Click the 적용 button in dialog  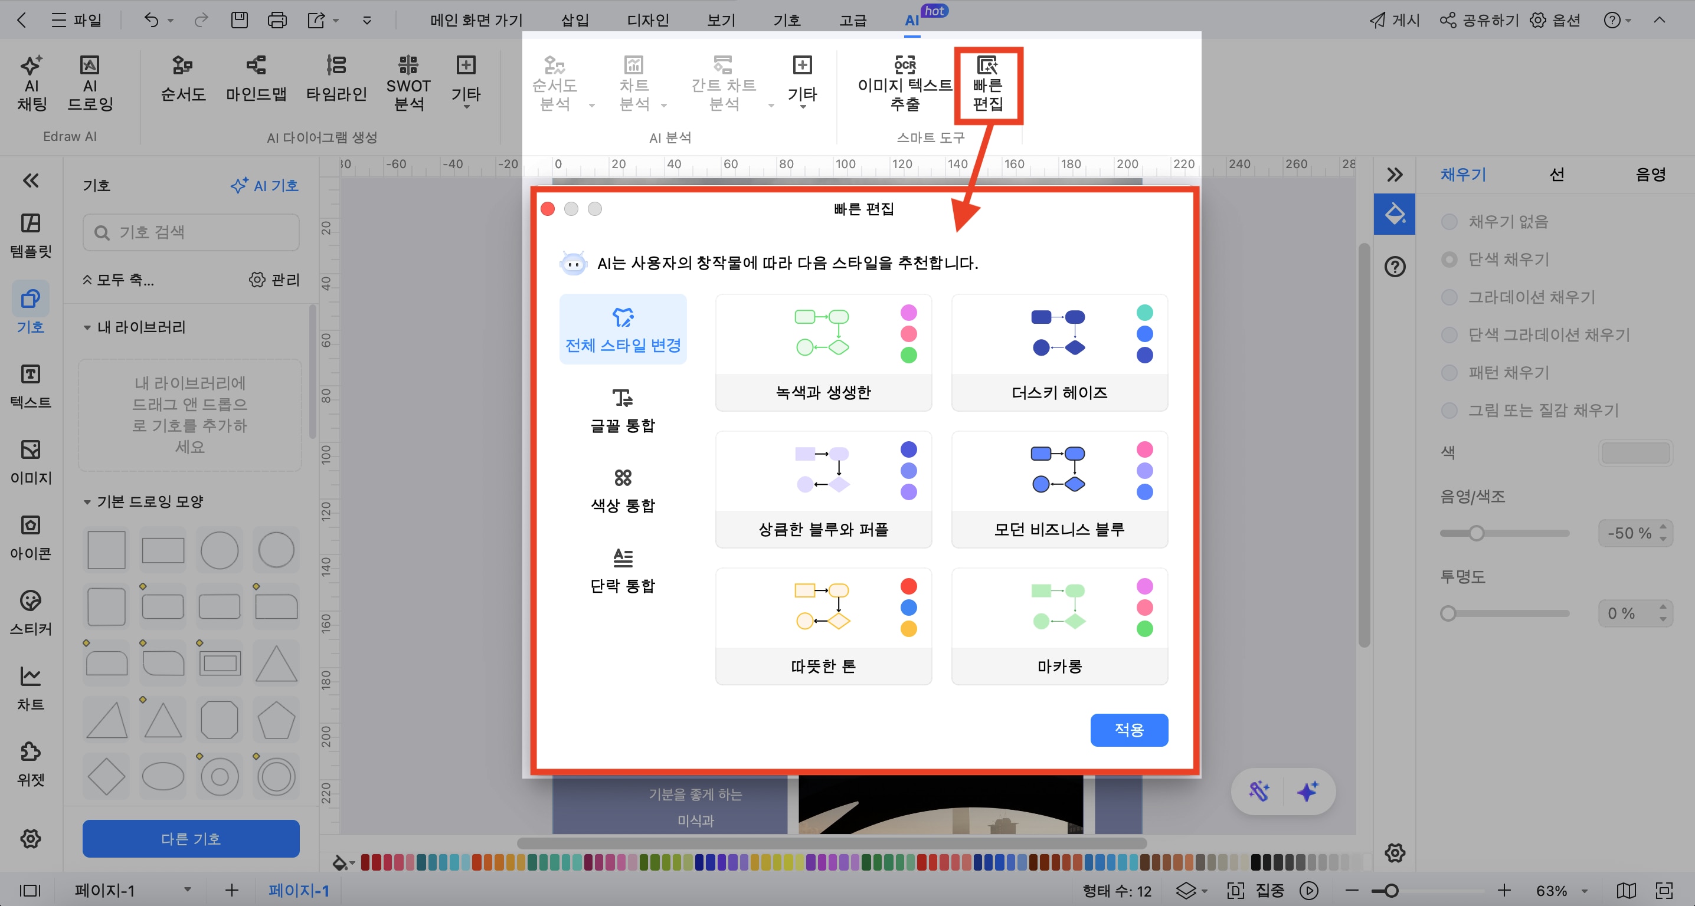(1129, 730)
